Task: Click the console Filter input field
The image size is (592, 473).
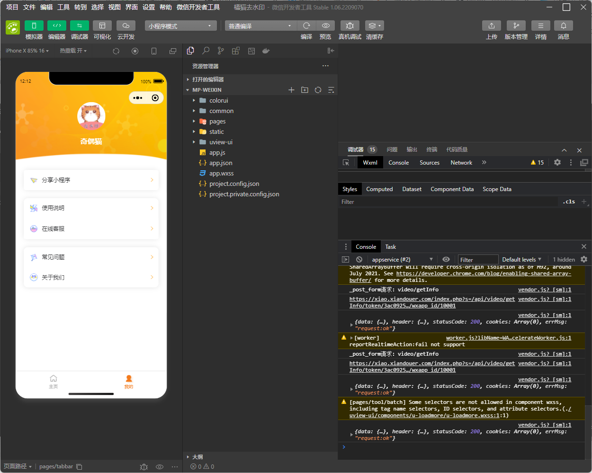Action: pyautogui.click(x=478, y=259)
